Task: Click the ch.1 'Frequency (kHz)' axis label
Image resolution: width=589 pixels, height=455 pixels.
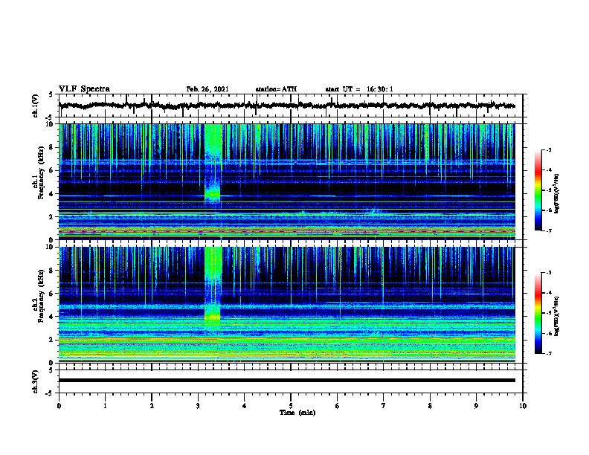Action: point(41,173)
